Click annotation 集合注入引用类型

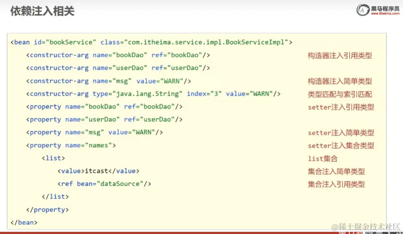click(x=336, y=184)
